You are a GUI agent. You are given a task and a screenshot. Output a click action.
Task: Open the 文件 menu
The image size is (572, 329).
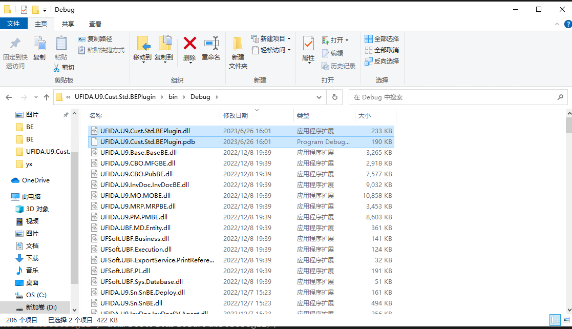14,24
